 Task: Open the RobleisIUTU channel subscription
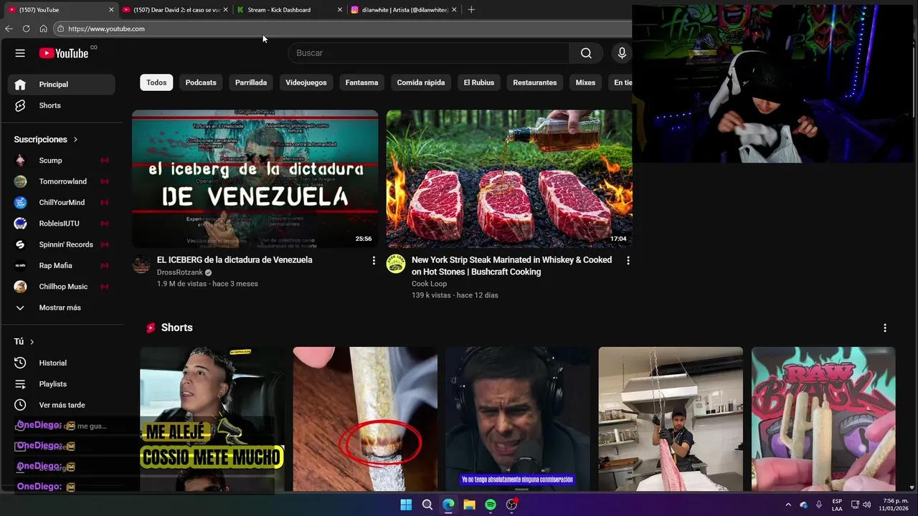(x=62, y=224)
